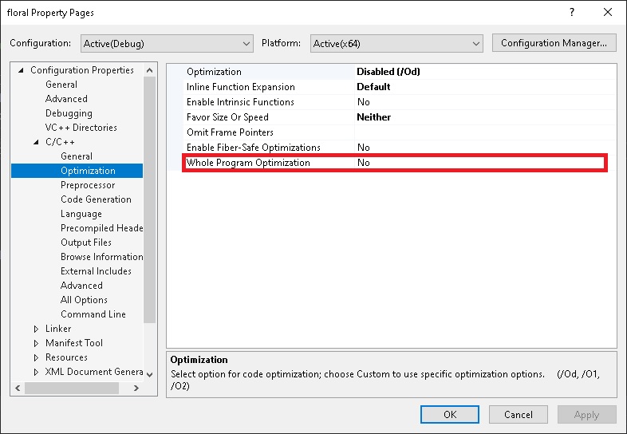
Task: Click the tree's horizontal scroll left arrow
Action: tap(18, 388)
